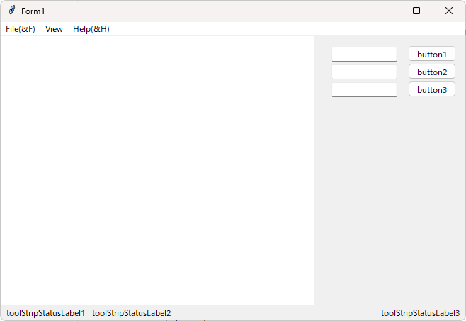Click the button2 button
Image resolution: width=466 pixels, height=321 pixels.
coord(432,72)
